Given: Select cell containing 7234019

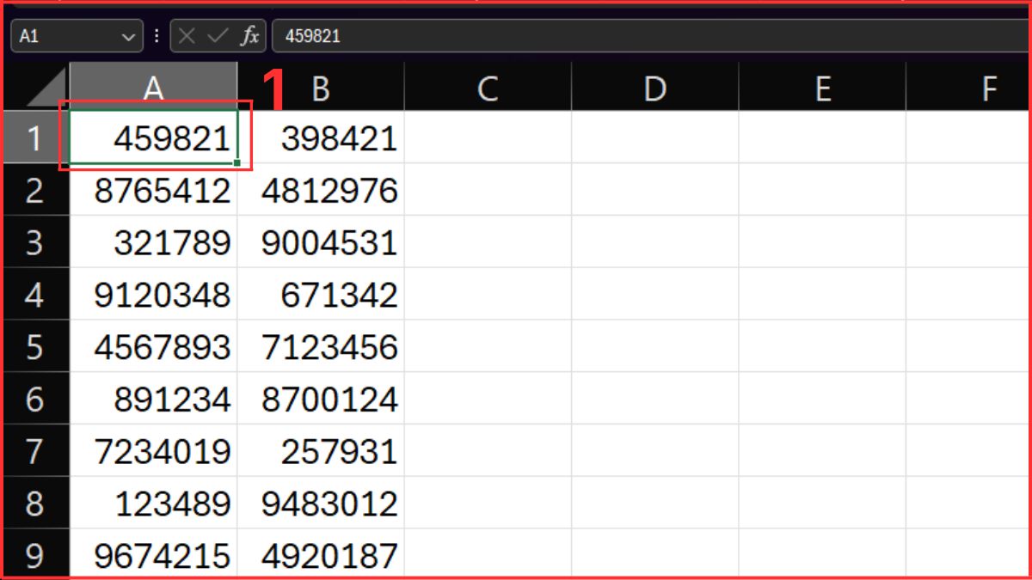Looking at the screenshot, I should pyautogui.click(x=153, y=451).
